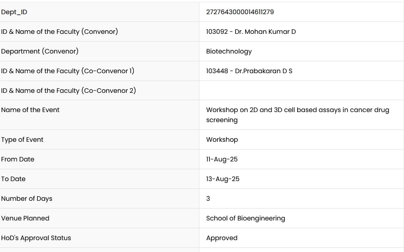Click venue value School of Bioengineering
Image resolution: width=404 pixels, height=252 pixels.
pos(245,218)
